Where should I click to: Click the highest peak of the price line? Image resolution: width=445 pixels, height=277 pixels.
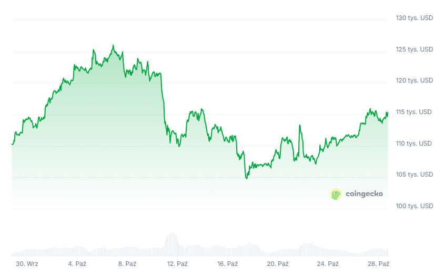click(x=113, y=46)
